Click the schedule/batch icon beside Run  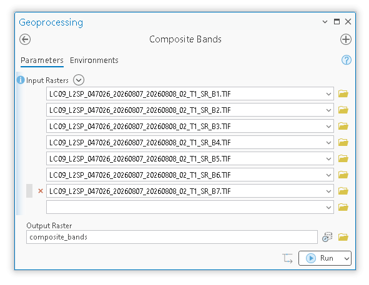(287, 258)
